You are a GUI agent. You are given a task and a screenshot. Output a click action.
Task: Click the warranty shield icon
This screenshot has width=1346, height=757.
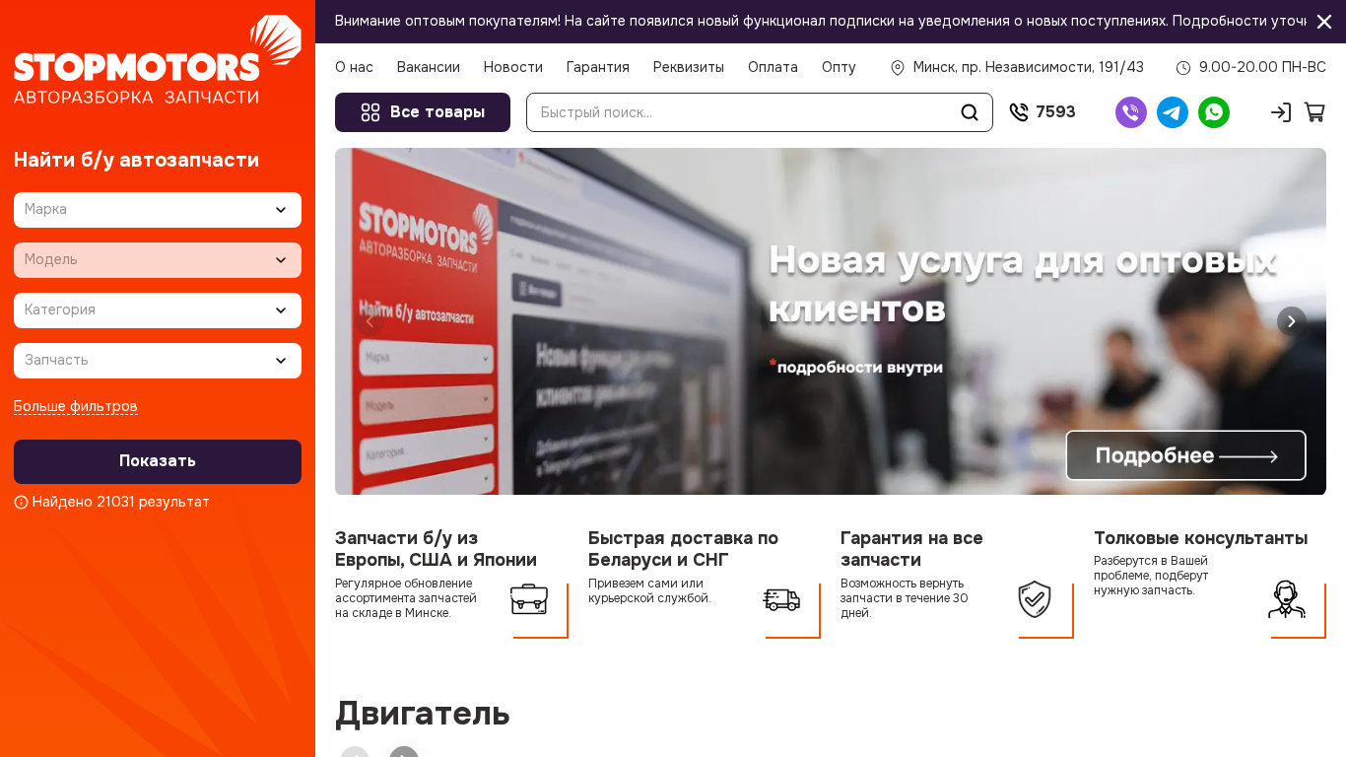[x=1035, y=598]
